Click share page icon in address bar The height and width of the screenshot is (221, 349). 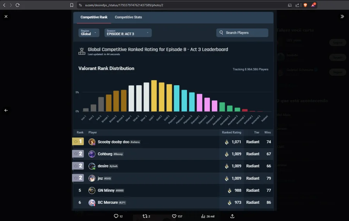(297, 5)
